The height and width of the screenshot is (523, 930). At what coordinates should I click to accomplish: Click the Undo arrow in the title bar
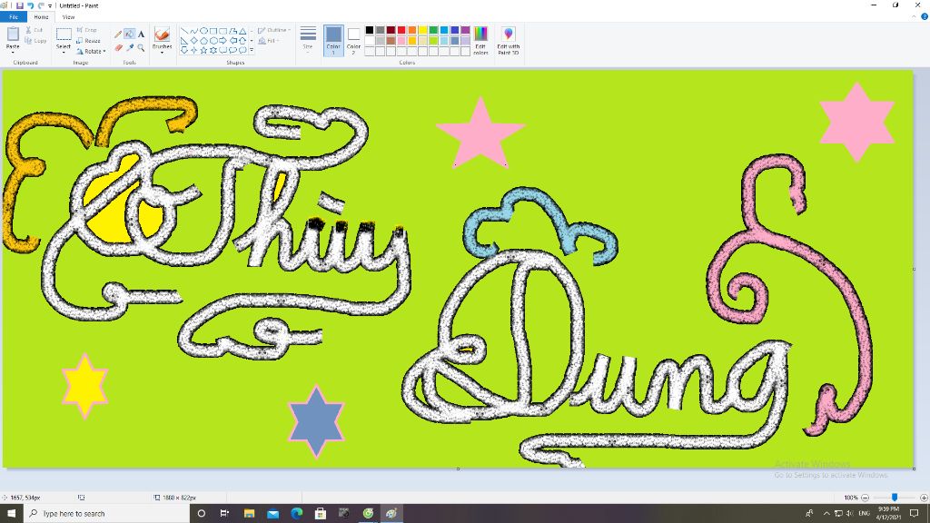pyautogui.click(x=30, y=5)
